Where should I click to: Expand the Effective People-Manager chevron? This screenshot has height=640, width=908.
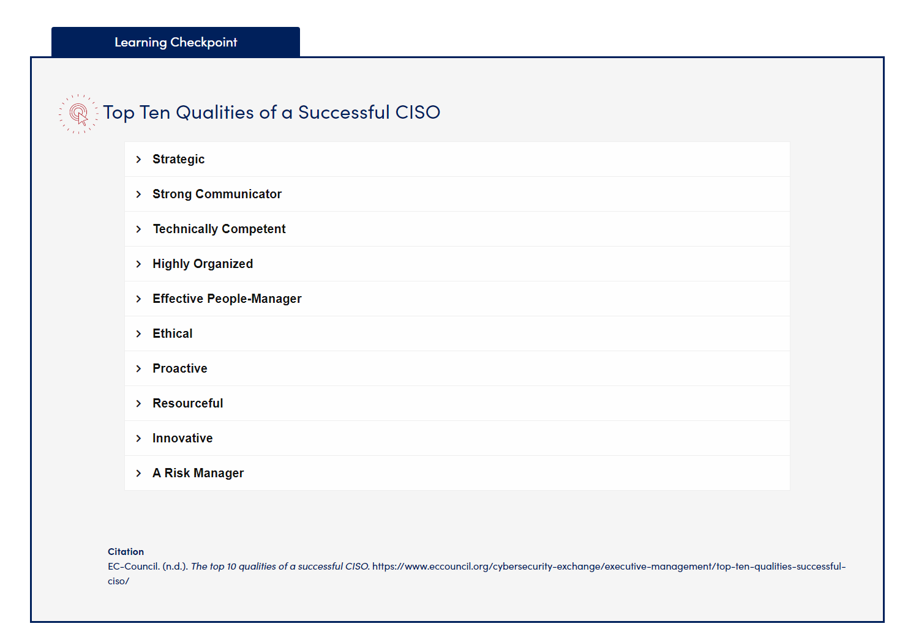pyautogui.click(x=139, y=299)
